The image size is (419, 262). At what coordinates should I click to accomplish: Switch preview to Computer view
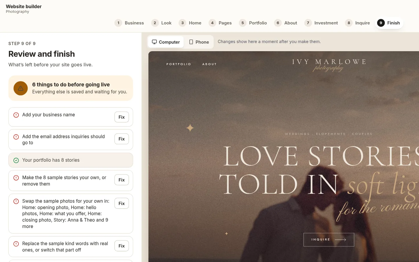(x=166, y=42)
